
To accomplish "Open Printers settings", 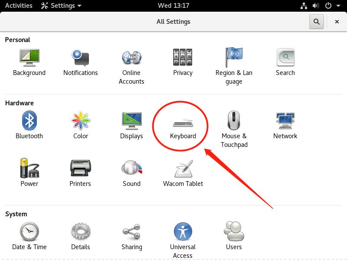I will pos(80,173).
